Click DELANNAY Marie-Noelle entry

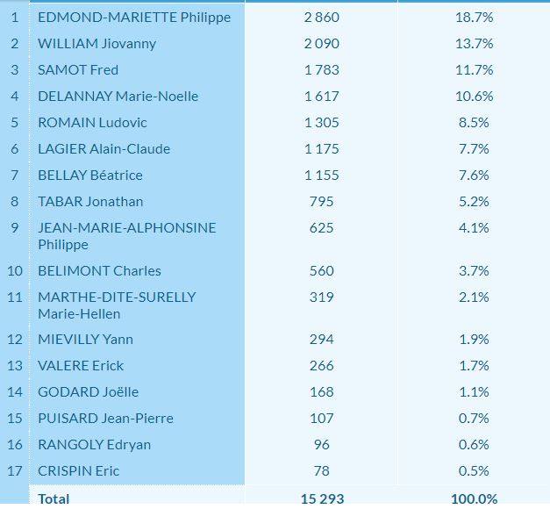coord(118,97)
